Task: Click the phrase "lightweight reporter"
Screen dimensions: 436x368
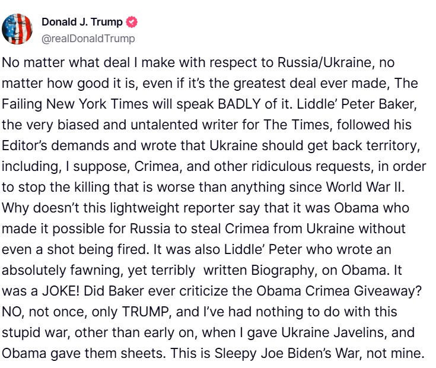Action: 181,211
